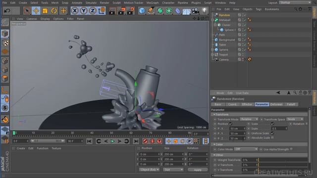This screenshot has width=317, height=178.
Task: Switch to texture mode checkerboard icon
Action: (x=5, y=43)
